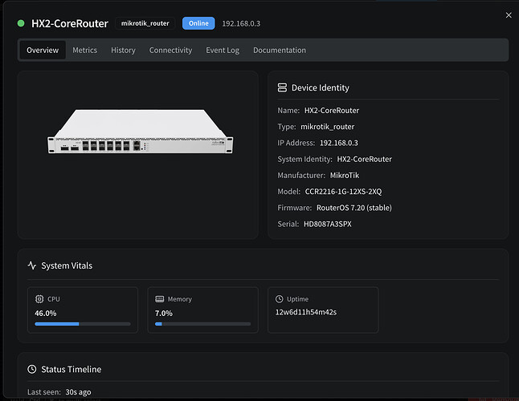Switch to the Overview tab

click(x=43, y=51)
